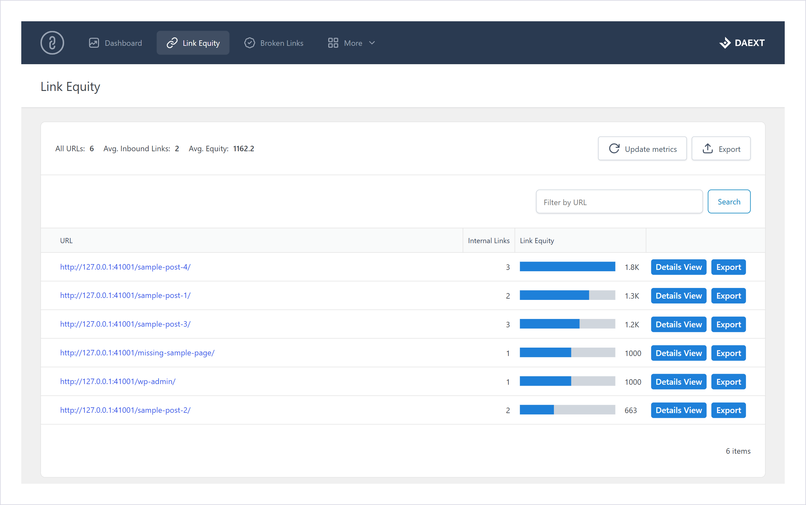Click the Broken Links checkmark icon
806x505 pixels.
point(250,43)
